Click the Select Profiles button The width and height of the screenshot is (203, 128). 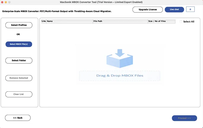[x=19, y=25]
